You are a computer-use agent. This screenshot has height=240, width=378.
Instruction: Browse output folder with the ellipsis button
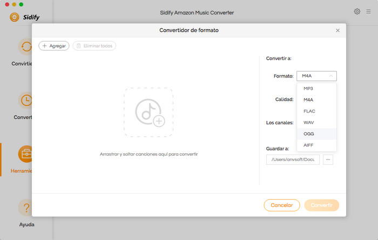[328, 159]
